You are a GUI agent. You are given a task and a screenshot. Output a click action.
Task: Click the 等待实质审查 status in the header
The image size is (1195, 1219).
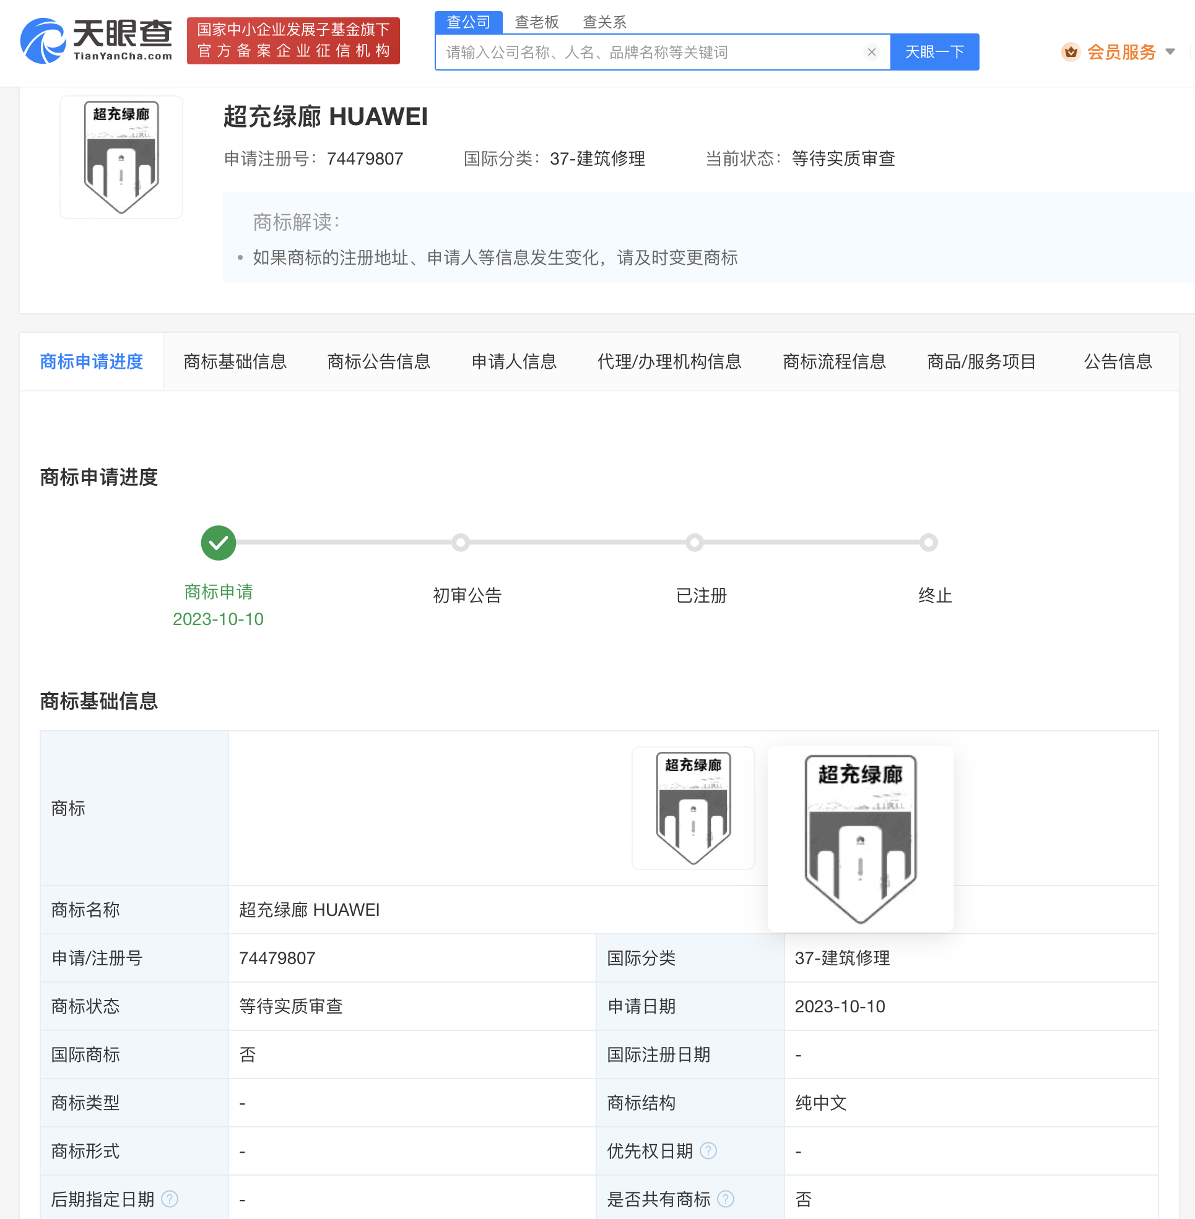point(843,159)
